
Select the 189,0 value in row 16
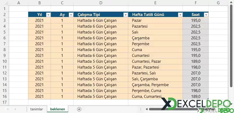tap(196, 97)
